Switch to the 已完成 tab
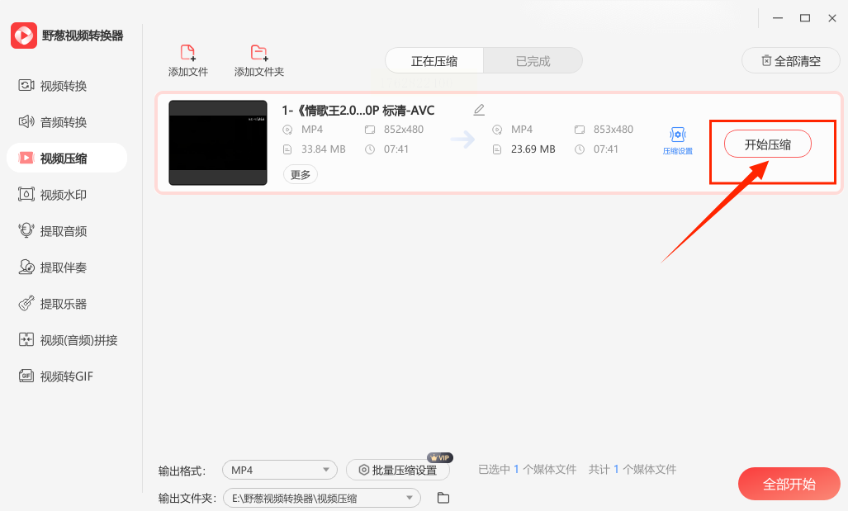Viewport: 848px width, 511px height. [533, 61]
